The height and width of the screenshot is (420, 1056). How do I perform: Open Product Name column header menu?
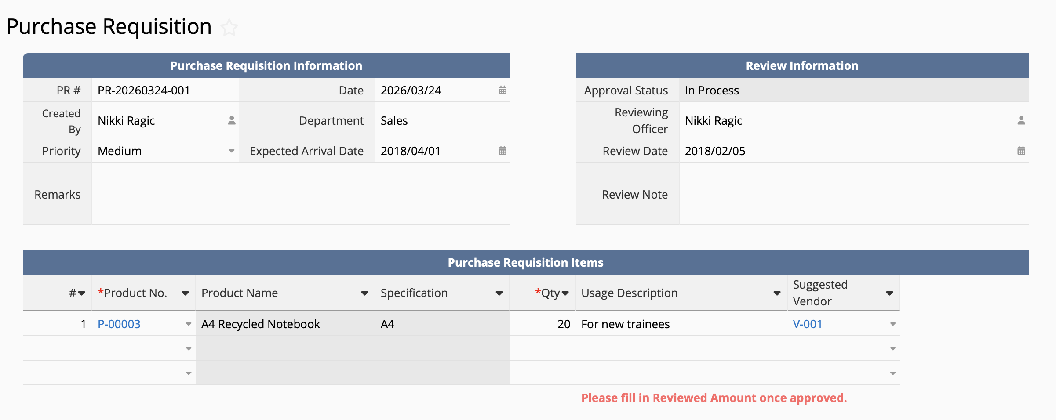(x=364, y=293)
